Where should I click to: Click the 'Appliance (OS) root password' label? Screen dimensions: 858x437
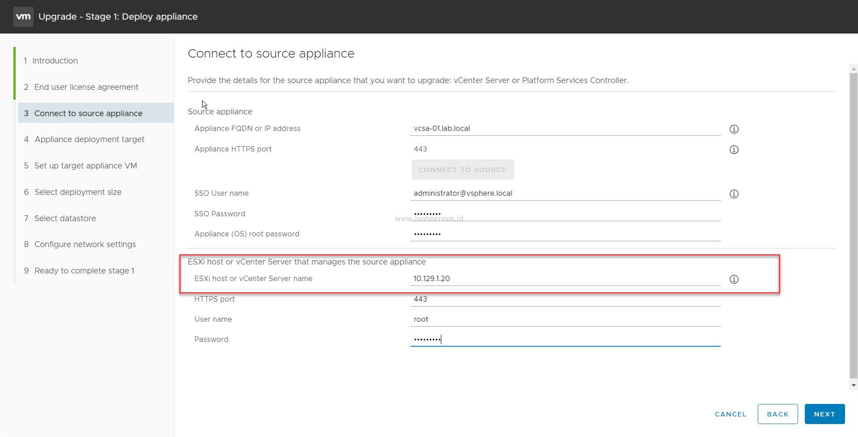click(x=247, y=234)
